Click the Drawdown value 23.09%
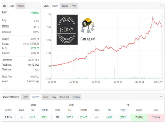The image size is (165, 123). (x=36, y=32)
